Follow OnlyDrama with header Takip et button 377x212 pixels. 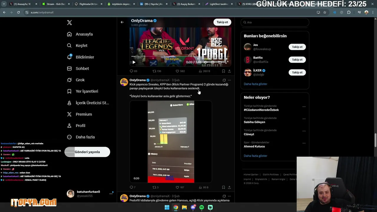tap(222, 22)
